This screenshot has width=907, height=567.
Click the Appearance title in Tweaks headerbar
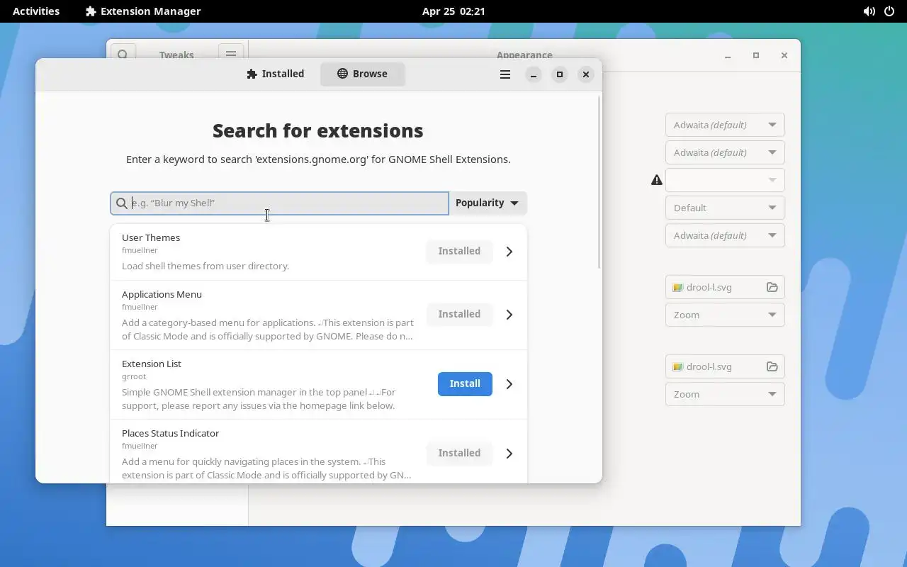(524, 55)
